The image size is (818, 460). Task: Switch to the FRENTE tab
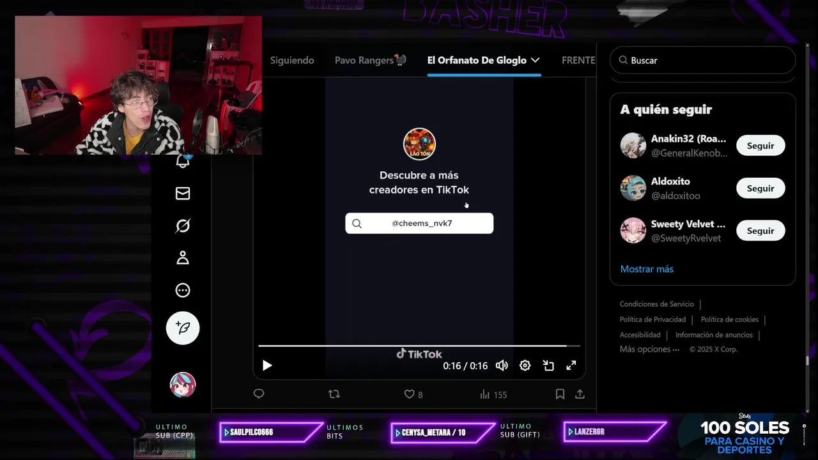pyautogui.click(x=578, y=60)
